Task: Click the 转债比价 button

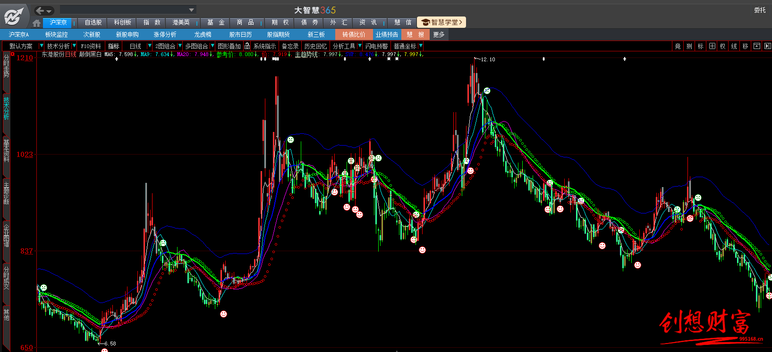Action: click(x=354, y=34)
